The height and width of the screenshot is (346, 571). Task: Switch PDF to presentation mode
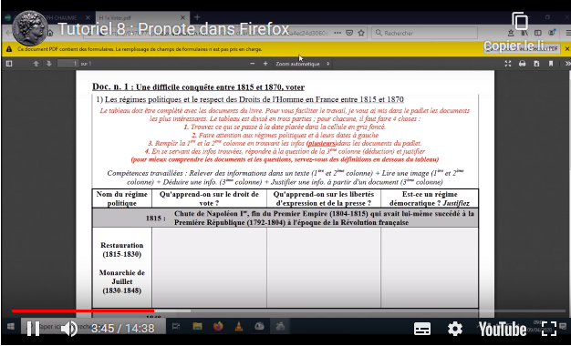click(x=508, y=64)
